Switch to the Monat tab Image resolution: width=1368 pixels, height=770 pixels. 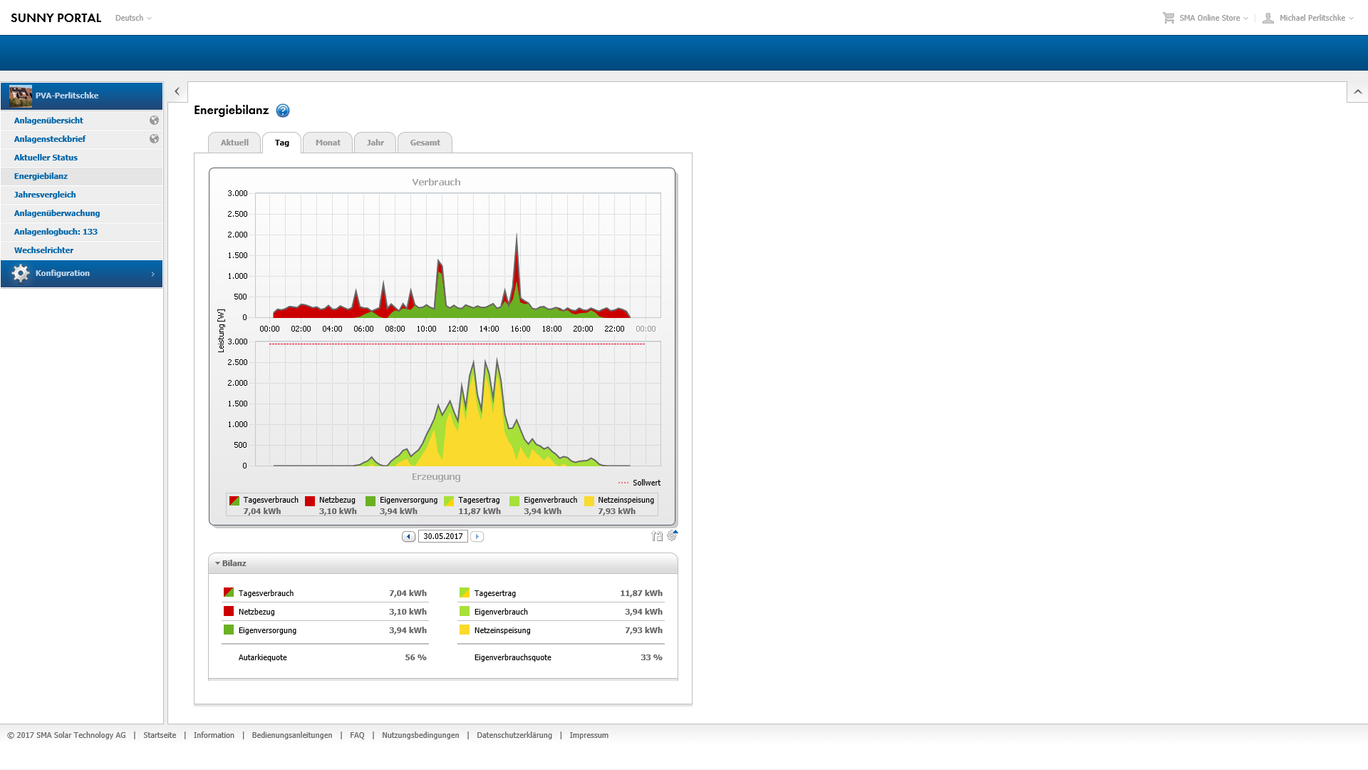pyautogui.click(x=328, y=143)
